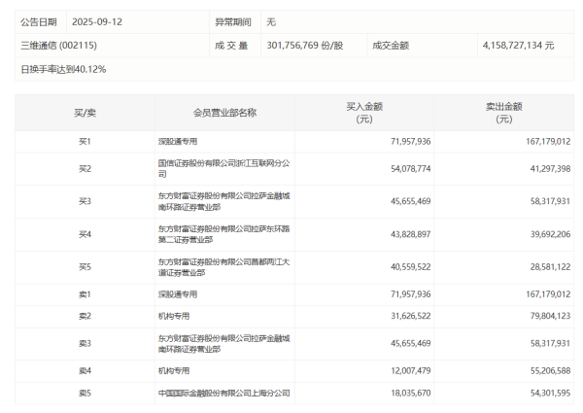The image size is (583, 413).
Task: Select the 买/卖 column header
Action: tap(85, 113)
